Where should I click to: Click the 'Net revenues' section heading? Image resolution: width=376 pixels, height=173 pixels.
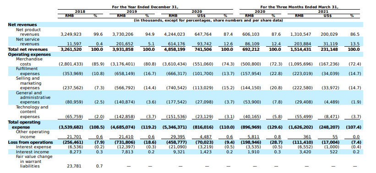coord(22,25)
